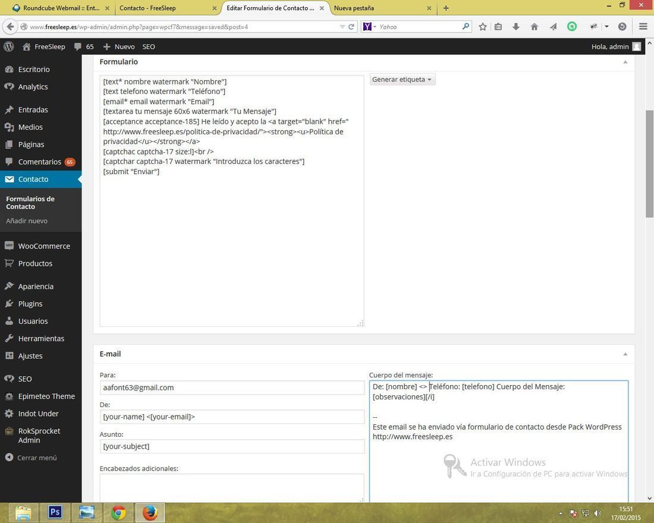Close the Editar Formulario de Contacto tab
The height and width of the screenshot is (523, 654).
click(x=322, y=8)
